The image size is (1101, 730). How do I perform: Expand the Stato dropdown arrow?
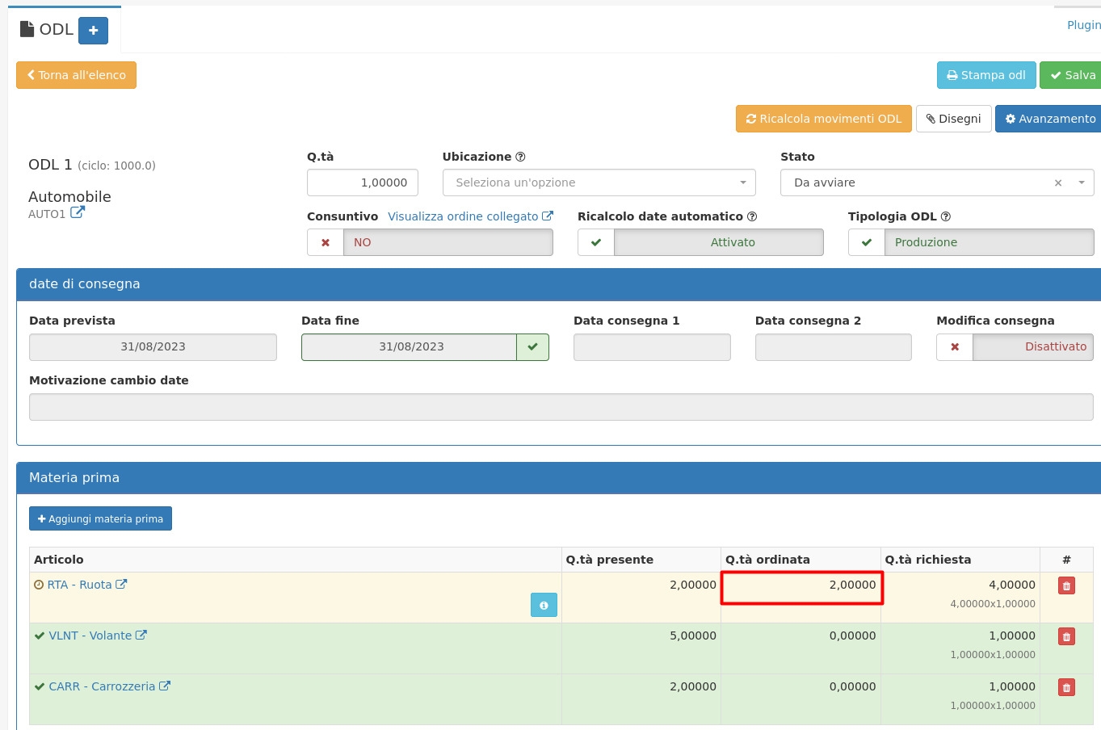(x=1082, y=182)
